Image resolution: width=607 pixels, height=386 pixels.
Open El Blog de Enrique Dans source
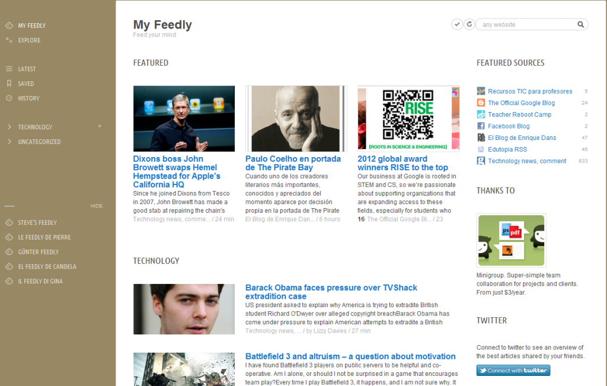522,138
